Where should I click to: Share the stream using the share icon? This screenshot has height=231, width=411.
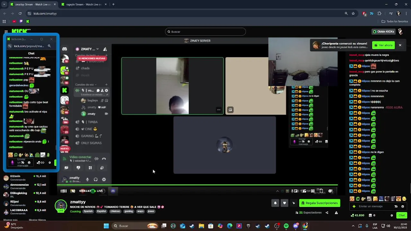point(327,213)
